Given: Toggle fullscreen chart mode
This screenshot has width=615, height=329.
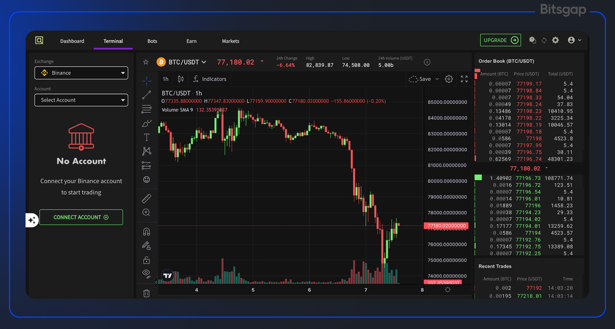Looking at the screenshot, I should point(464,79).
